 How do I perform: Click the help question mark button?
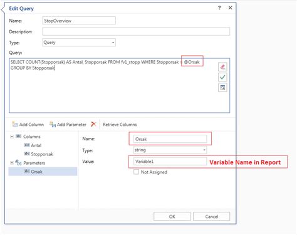click(219, 8)
